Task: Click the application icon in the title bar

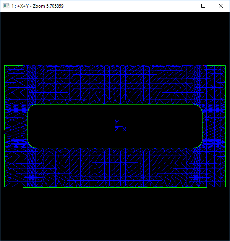Action: [x=6, y=6]
